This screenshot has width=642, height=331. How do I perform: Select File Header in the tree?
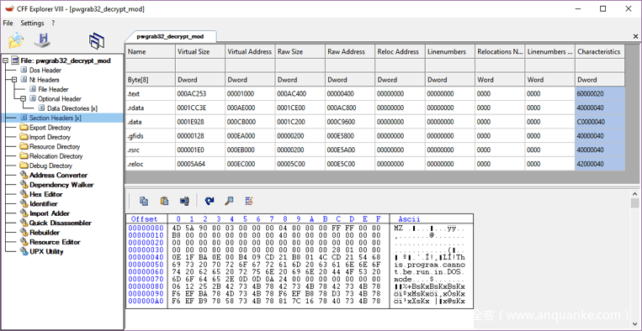[x=53, y=89]
